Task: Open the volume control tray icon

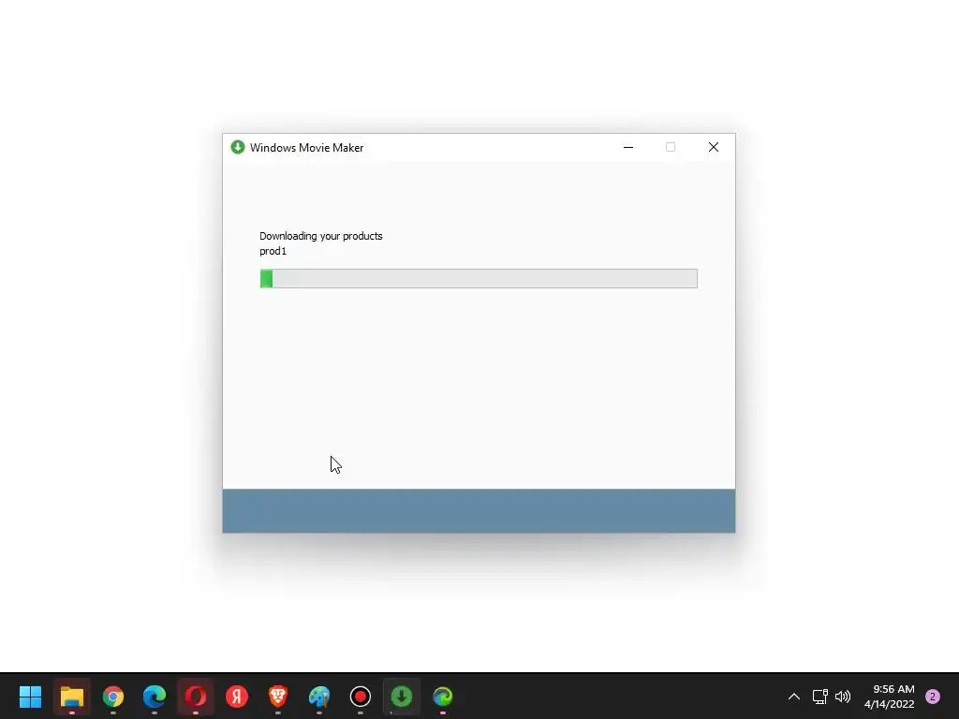Action: point(843,697)
